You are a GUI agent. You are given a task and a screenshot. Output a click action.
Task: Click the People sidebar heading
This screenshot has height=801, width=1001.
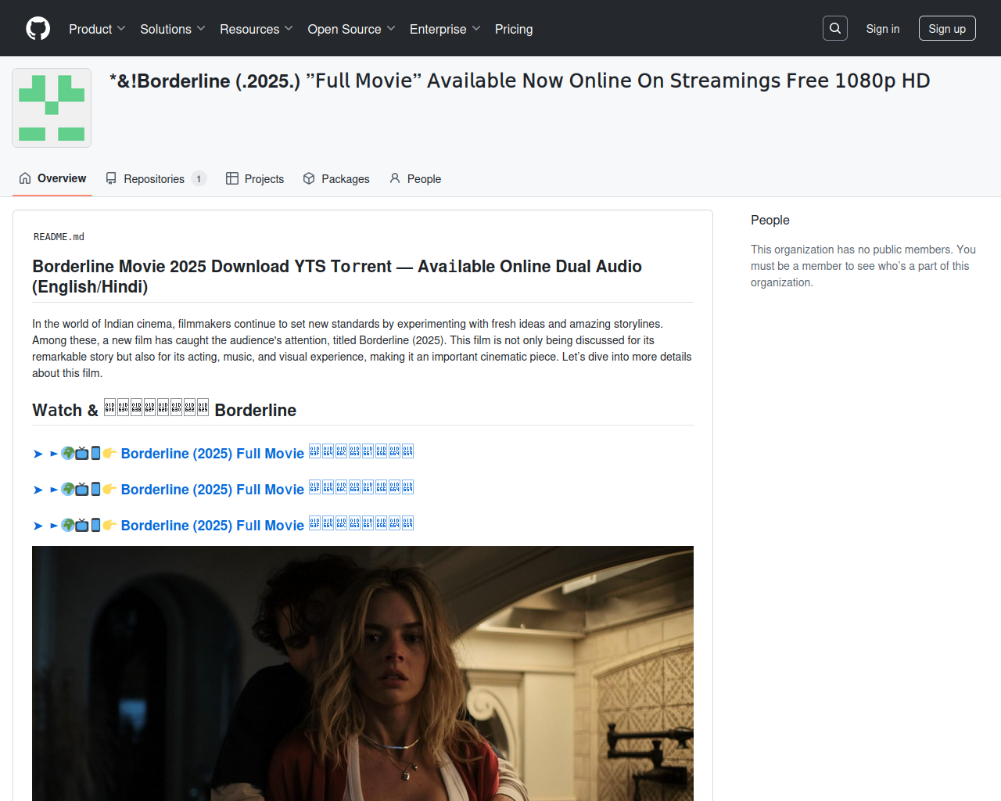coord(770,220)
